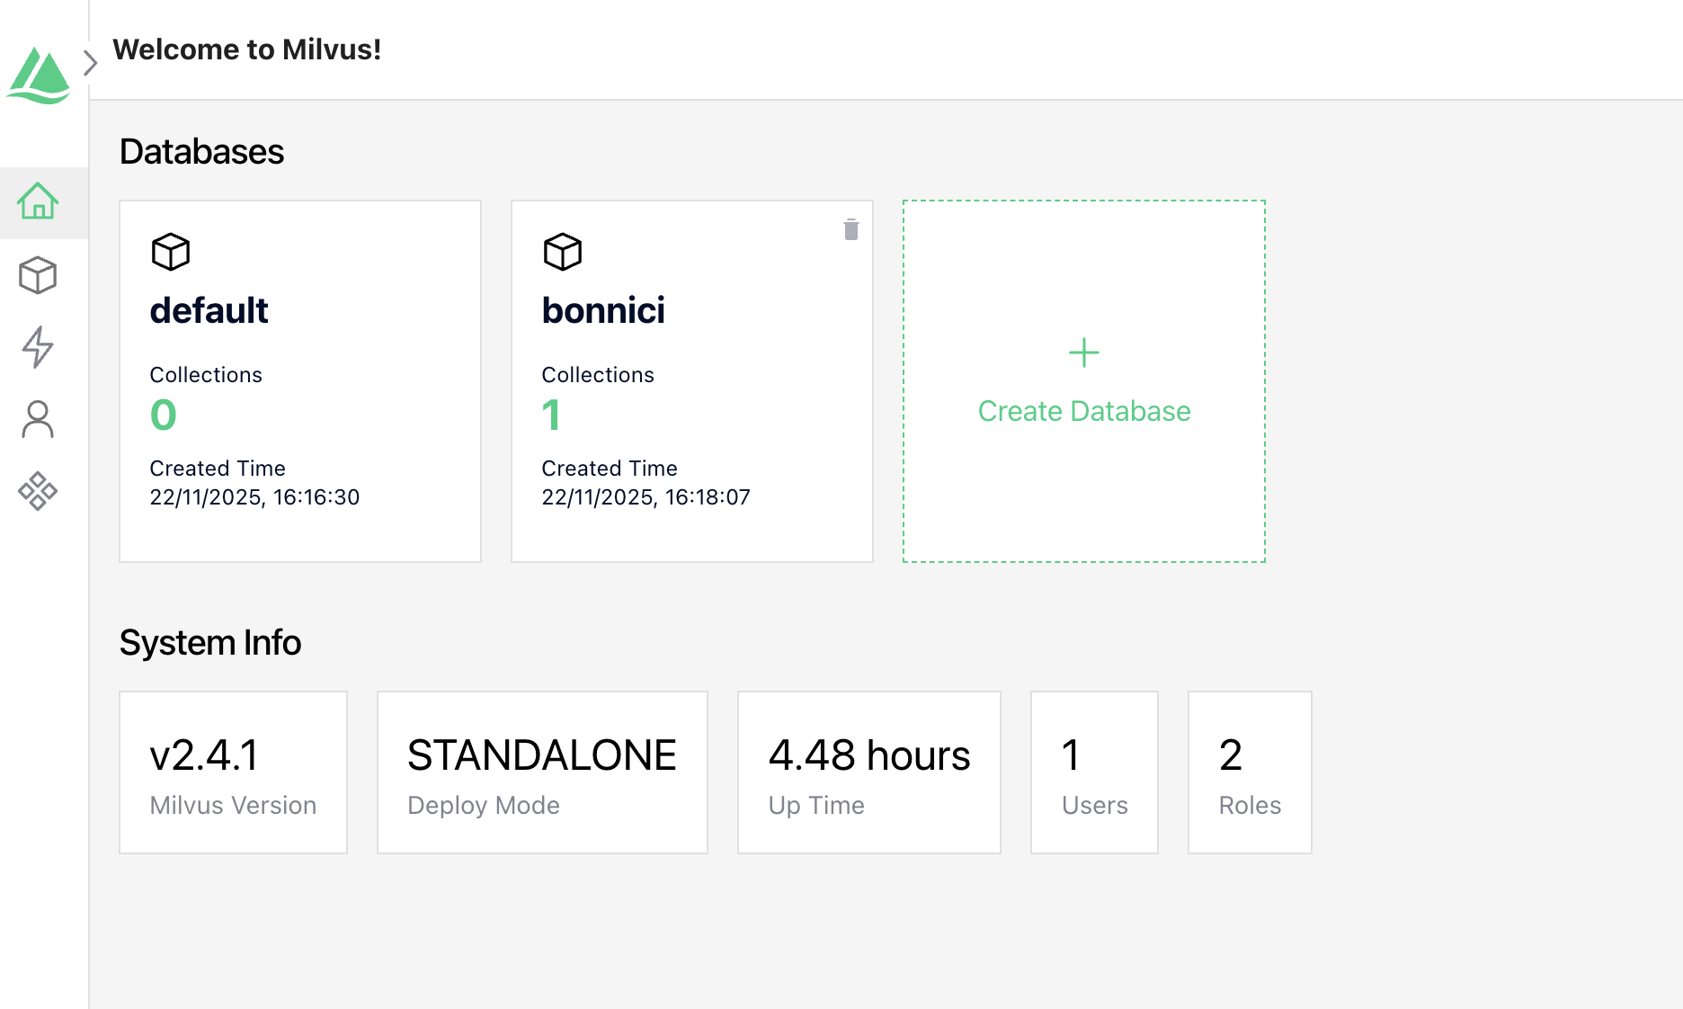
Task: Select the Database cube icon in sidebar
Action: (38, 276)
